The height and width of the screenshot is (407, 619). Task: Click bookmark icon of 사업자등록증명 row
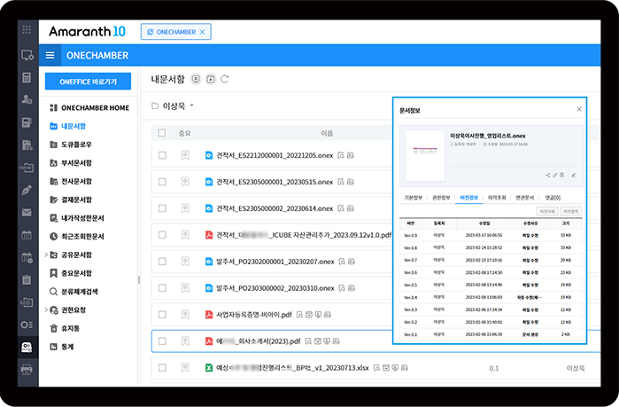click(x=185, y=315)
